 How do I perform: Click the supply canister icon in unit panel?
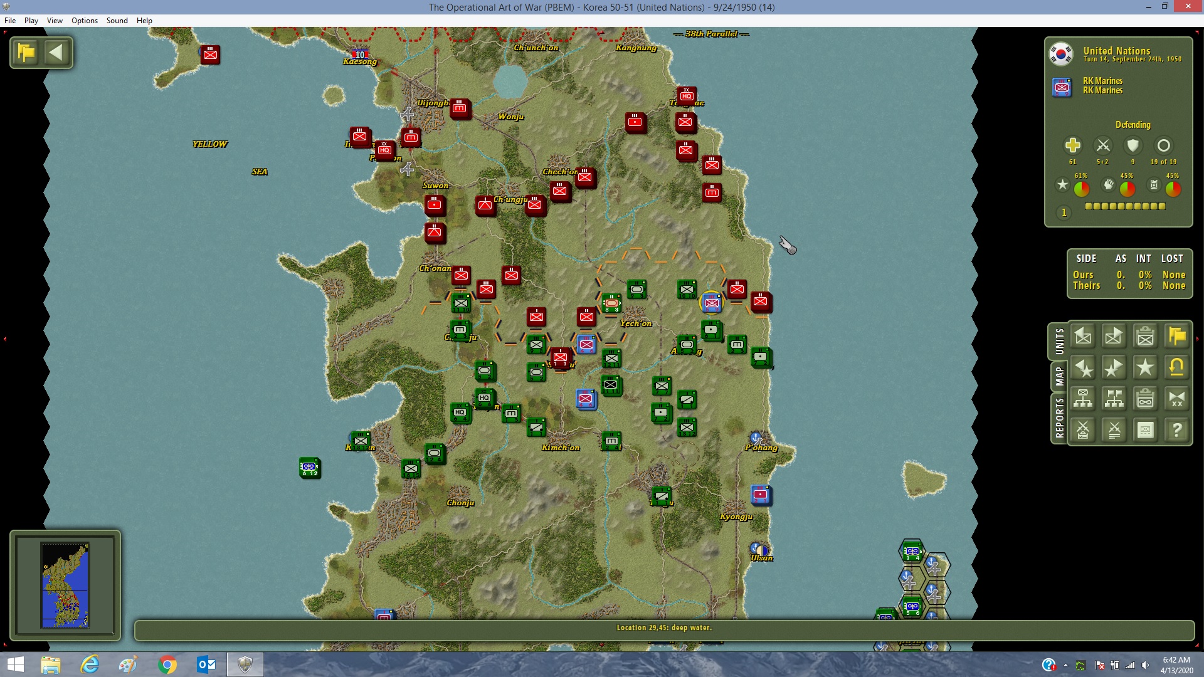(1154, 185)
